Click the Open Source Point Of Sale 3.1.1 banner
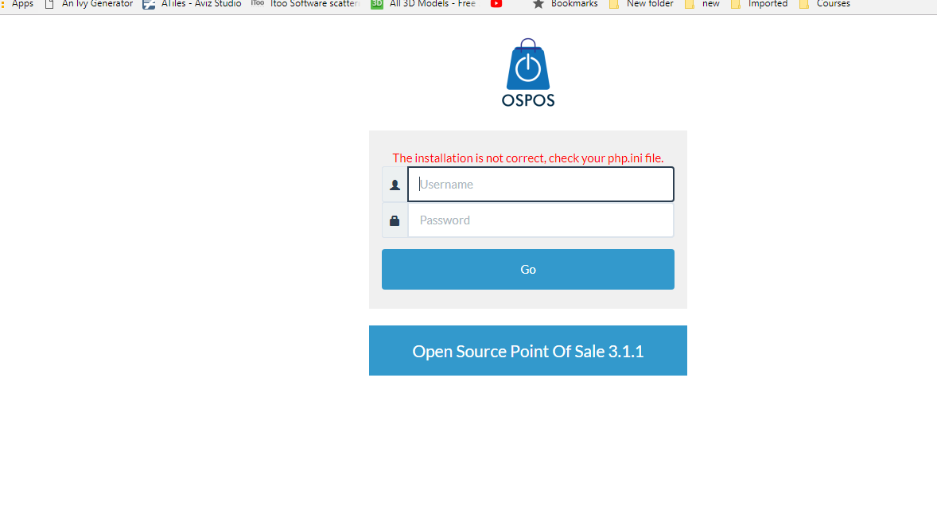This screenshot has height=518, width=937. click(527, 350)
